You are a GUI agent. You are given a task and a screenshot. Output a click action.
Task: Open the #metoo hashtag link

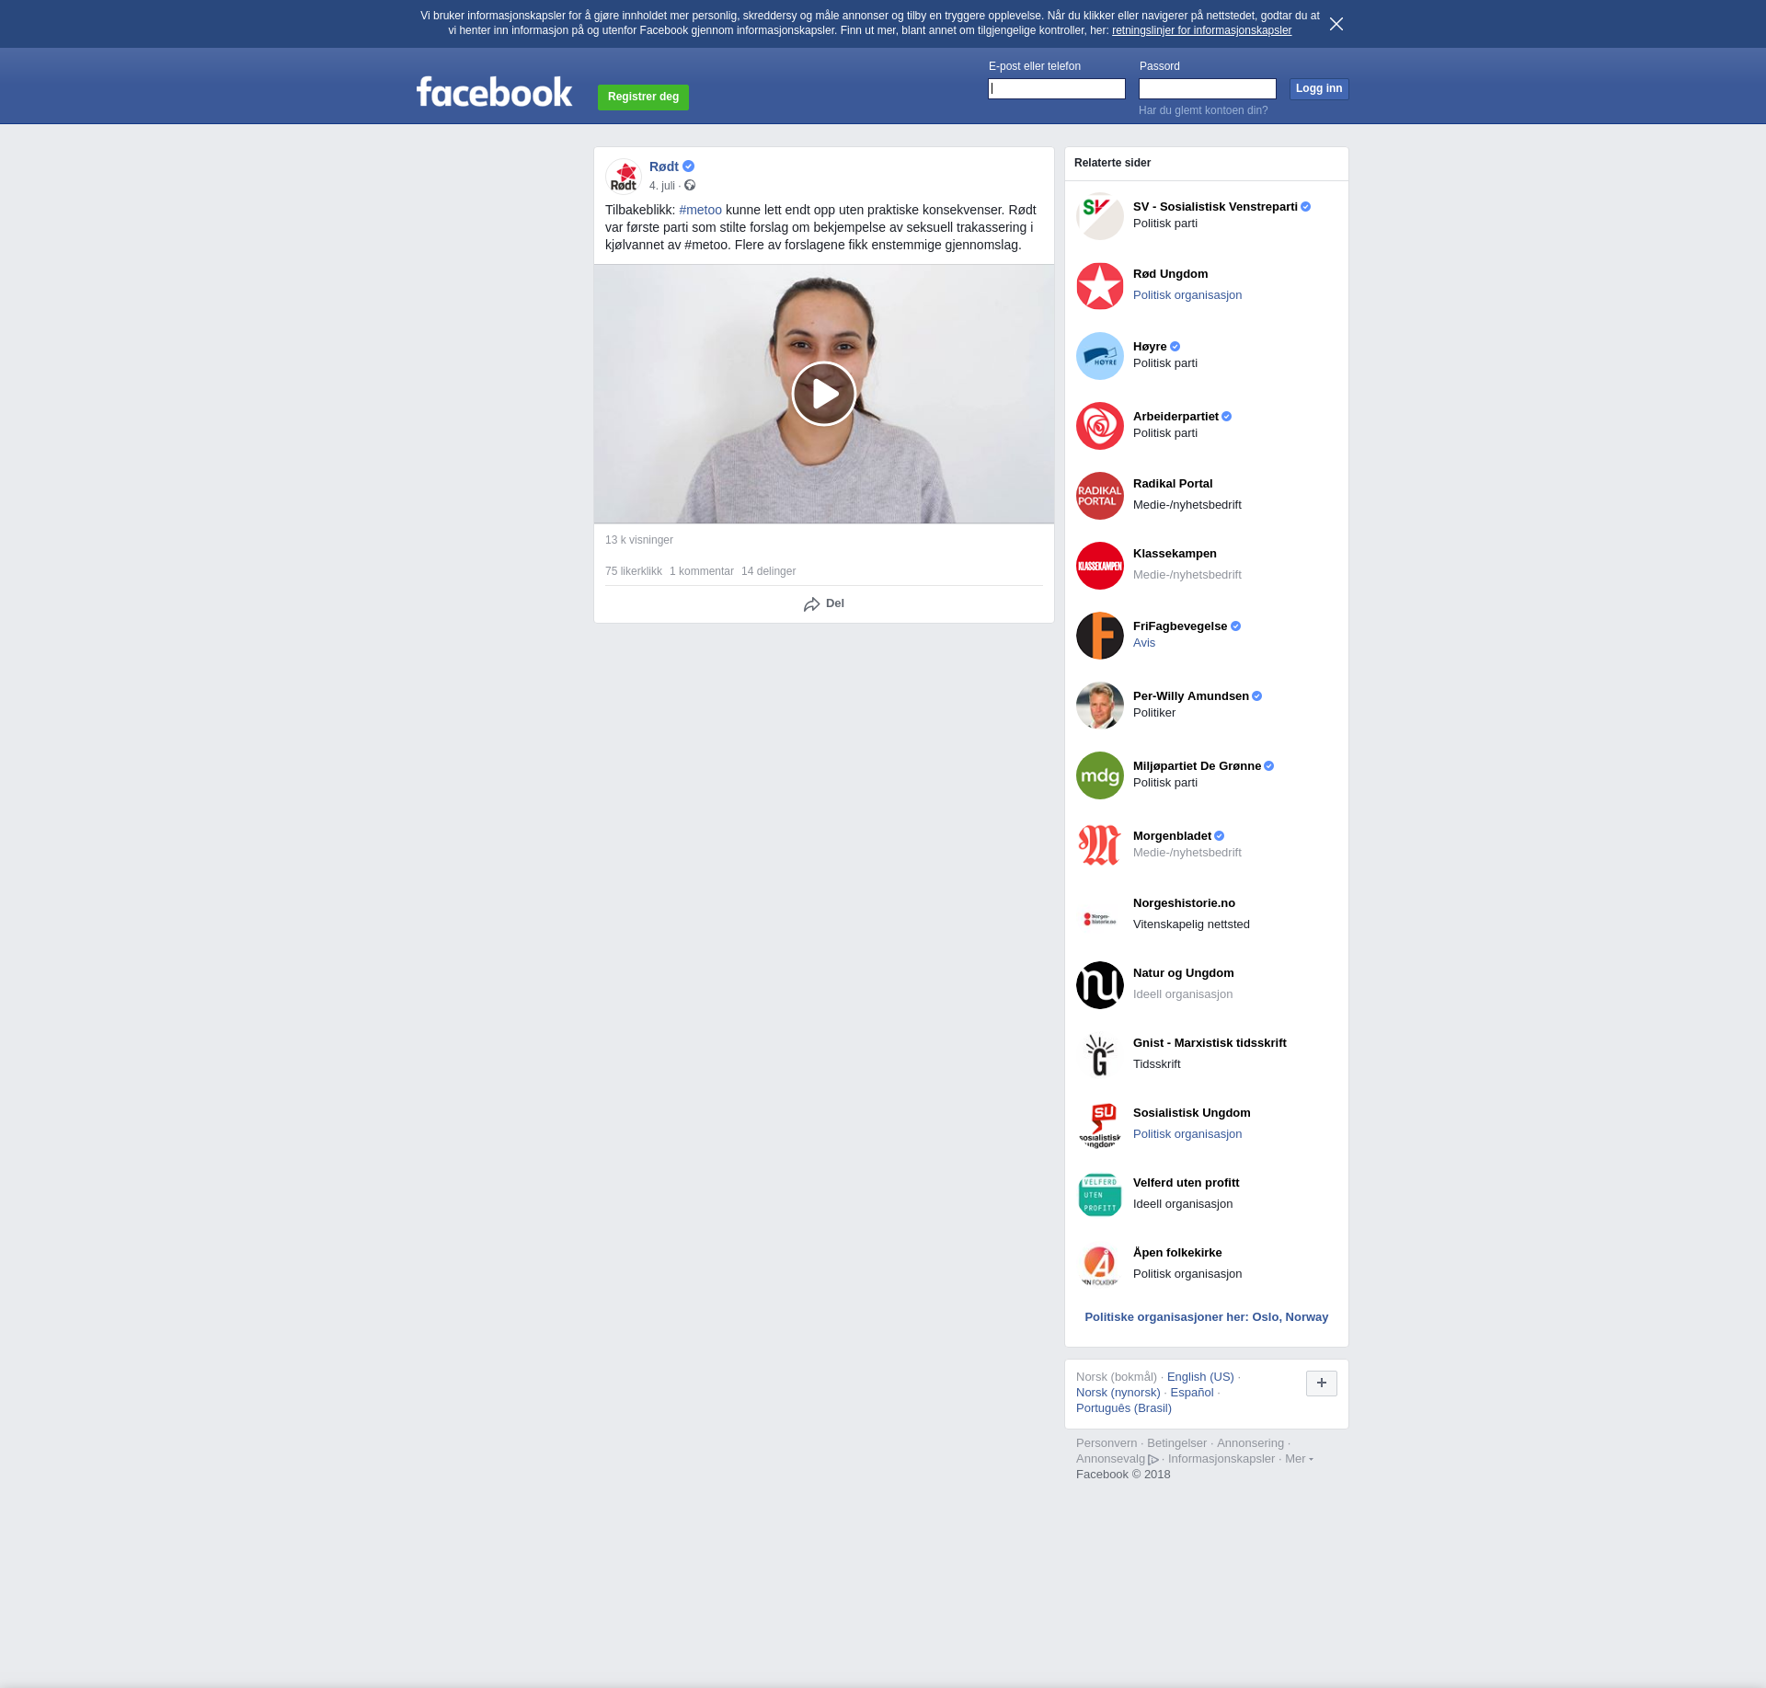[x=700, y=210]
